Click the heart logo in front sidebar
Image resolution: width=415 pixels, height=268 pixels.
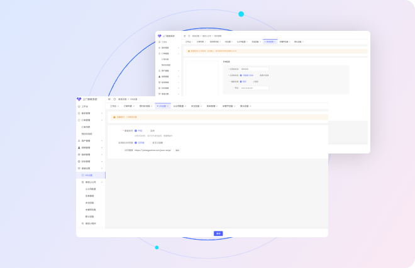pos(79,99)
